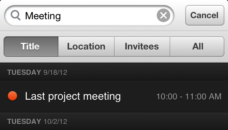
Task: Click the 10:00 - 11:00 AM time label
Action: coord(189,97)
